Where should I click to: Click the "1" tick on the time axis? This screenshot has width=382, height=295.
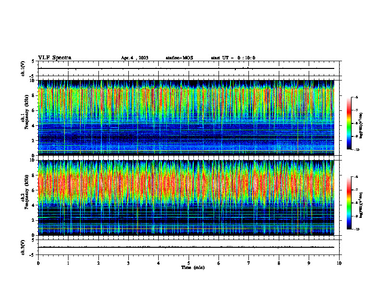click(68, 263)
